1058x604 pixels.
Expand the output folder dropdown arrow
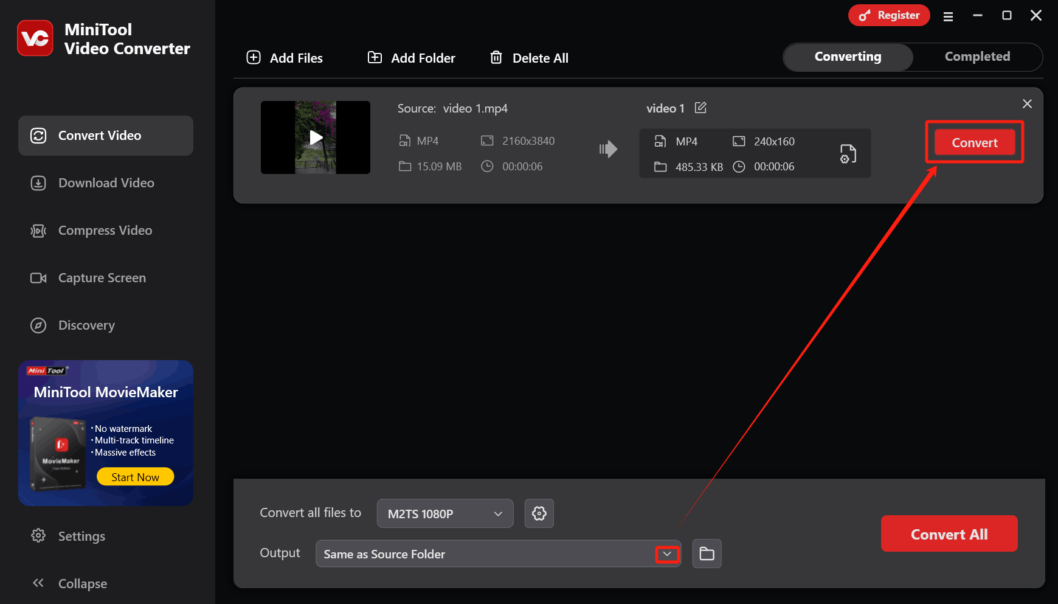pyautogui.click(x=667, y=554)
